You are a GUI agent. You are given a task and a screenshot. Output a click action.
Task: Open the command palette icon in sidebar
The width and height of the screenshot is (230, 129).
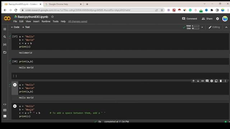tap(5, 110)
